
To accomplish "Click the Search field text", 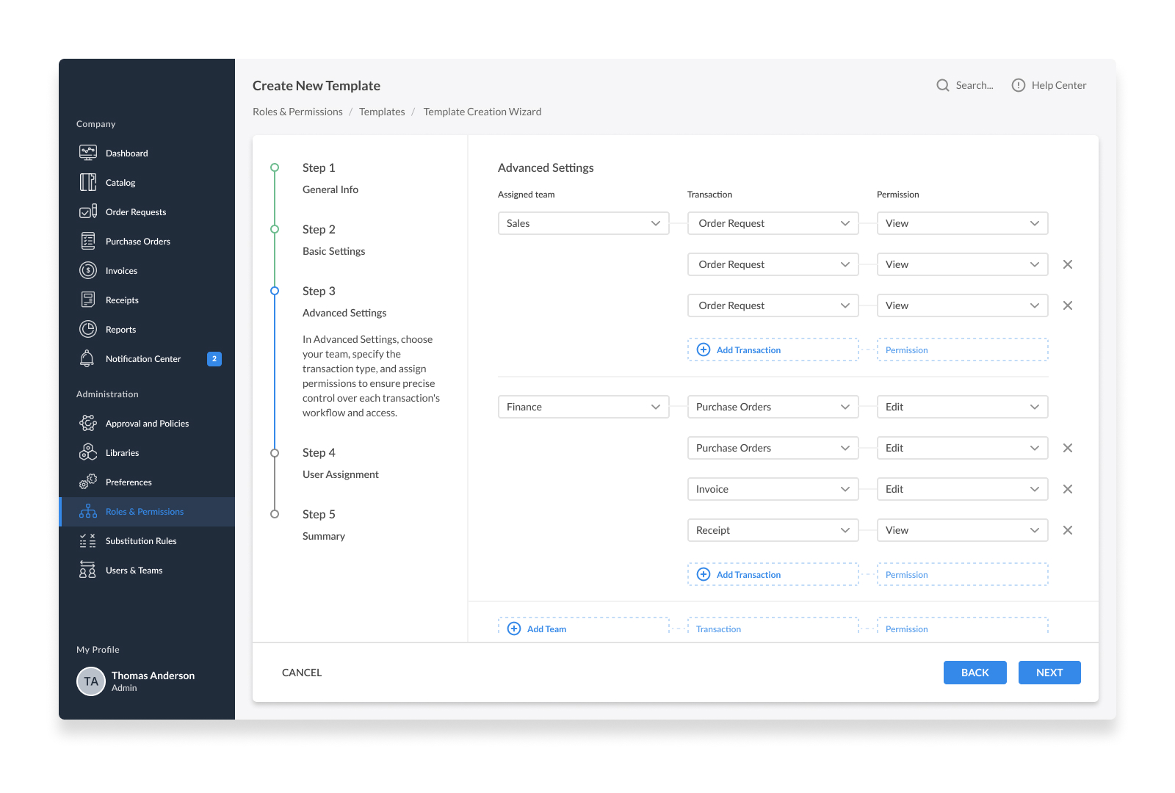I will click(x=975, y=85).
